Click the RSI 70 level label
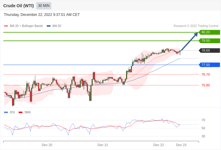This screenshot has width=221, height=150. [x=203, y=120]
